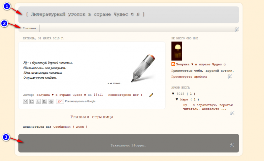
Task: Click the lamp profile photo thumbnail
Action: click(x=177, y=51)
